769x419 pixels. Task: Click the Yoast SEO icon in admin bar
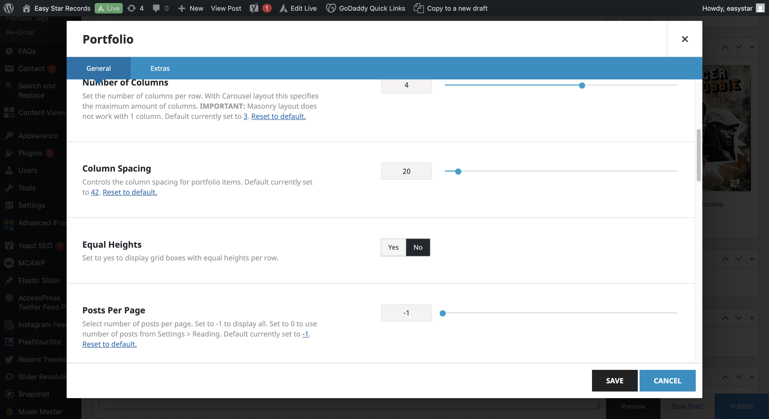point(254,8)
